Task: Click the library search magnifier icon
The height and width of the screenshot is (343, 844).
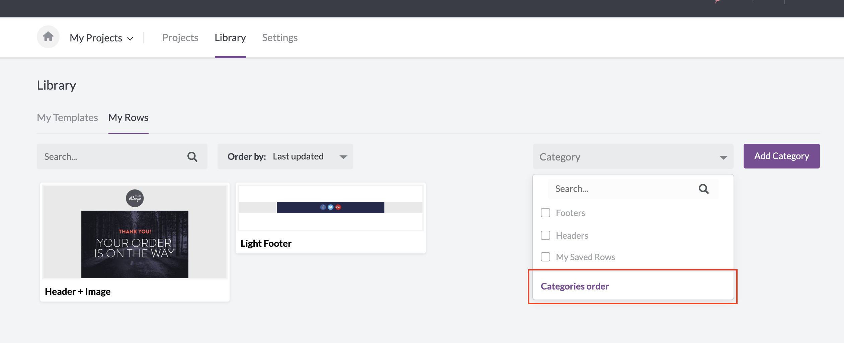Action: 192,156
